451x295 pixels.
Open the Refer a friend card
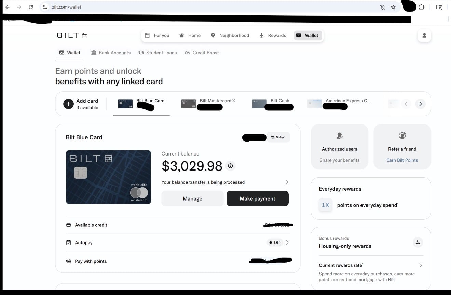pyautogui.click(x=402, y=147)
